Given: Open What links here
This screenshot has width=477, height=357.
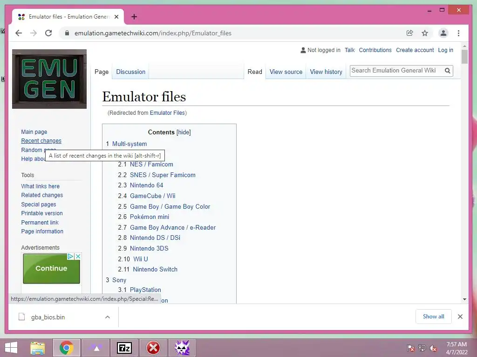Looking at the screenshot, I should pos(40,186).
